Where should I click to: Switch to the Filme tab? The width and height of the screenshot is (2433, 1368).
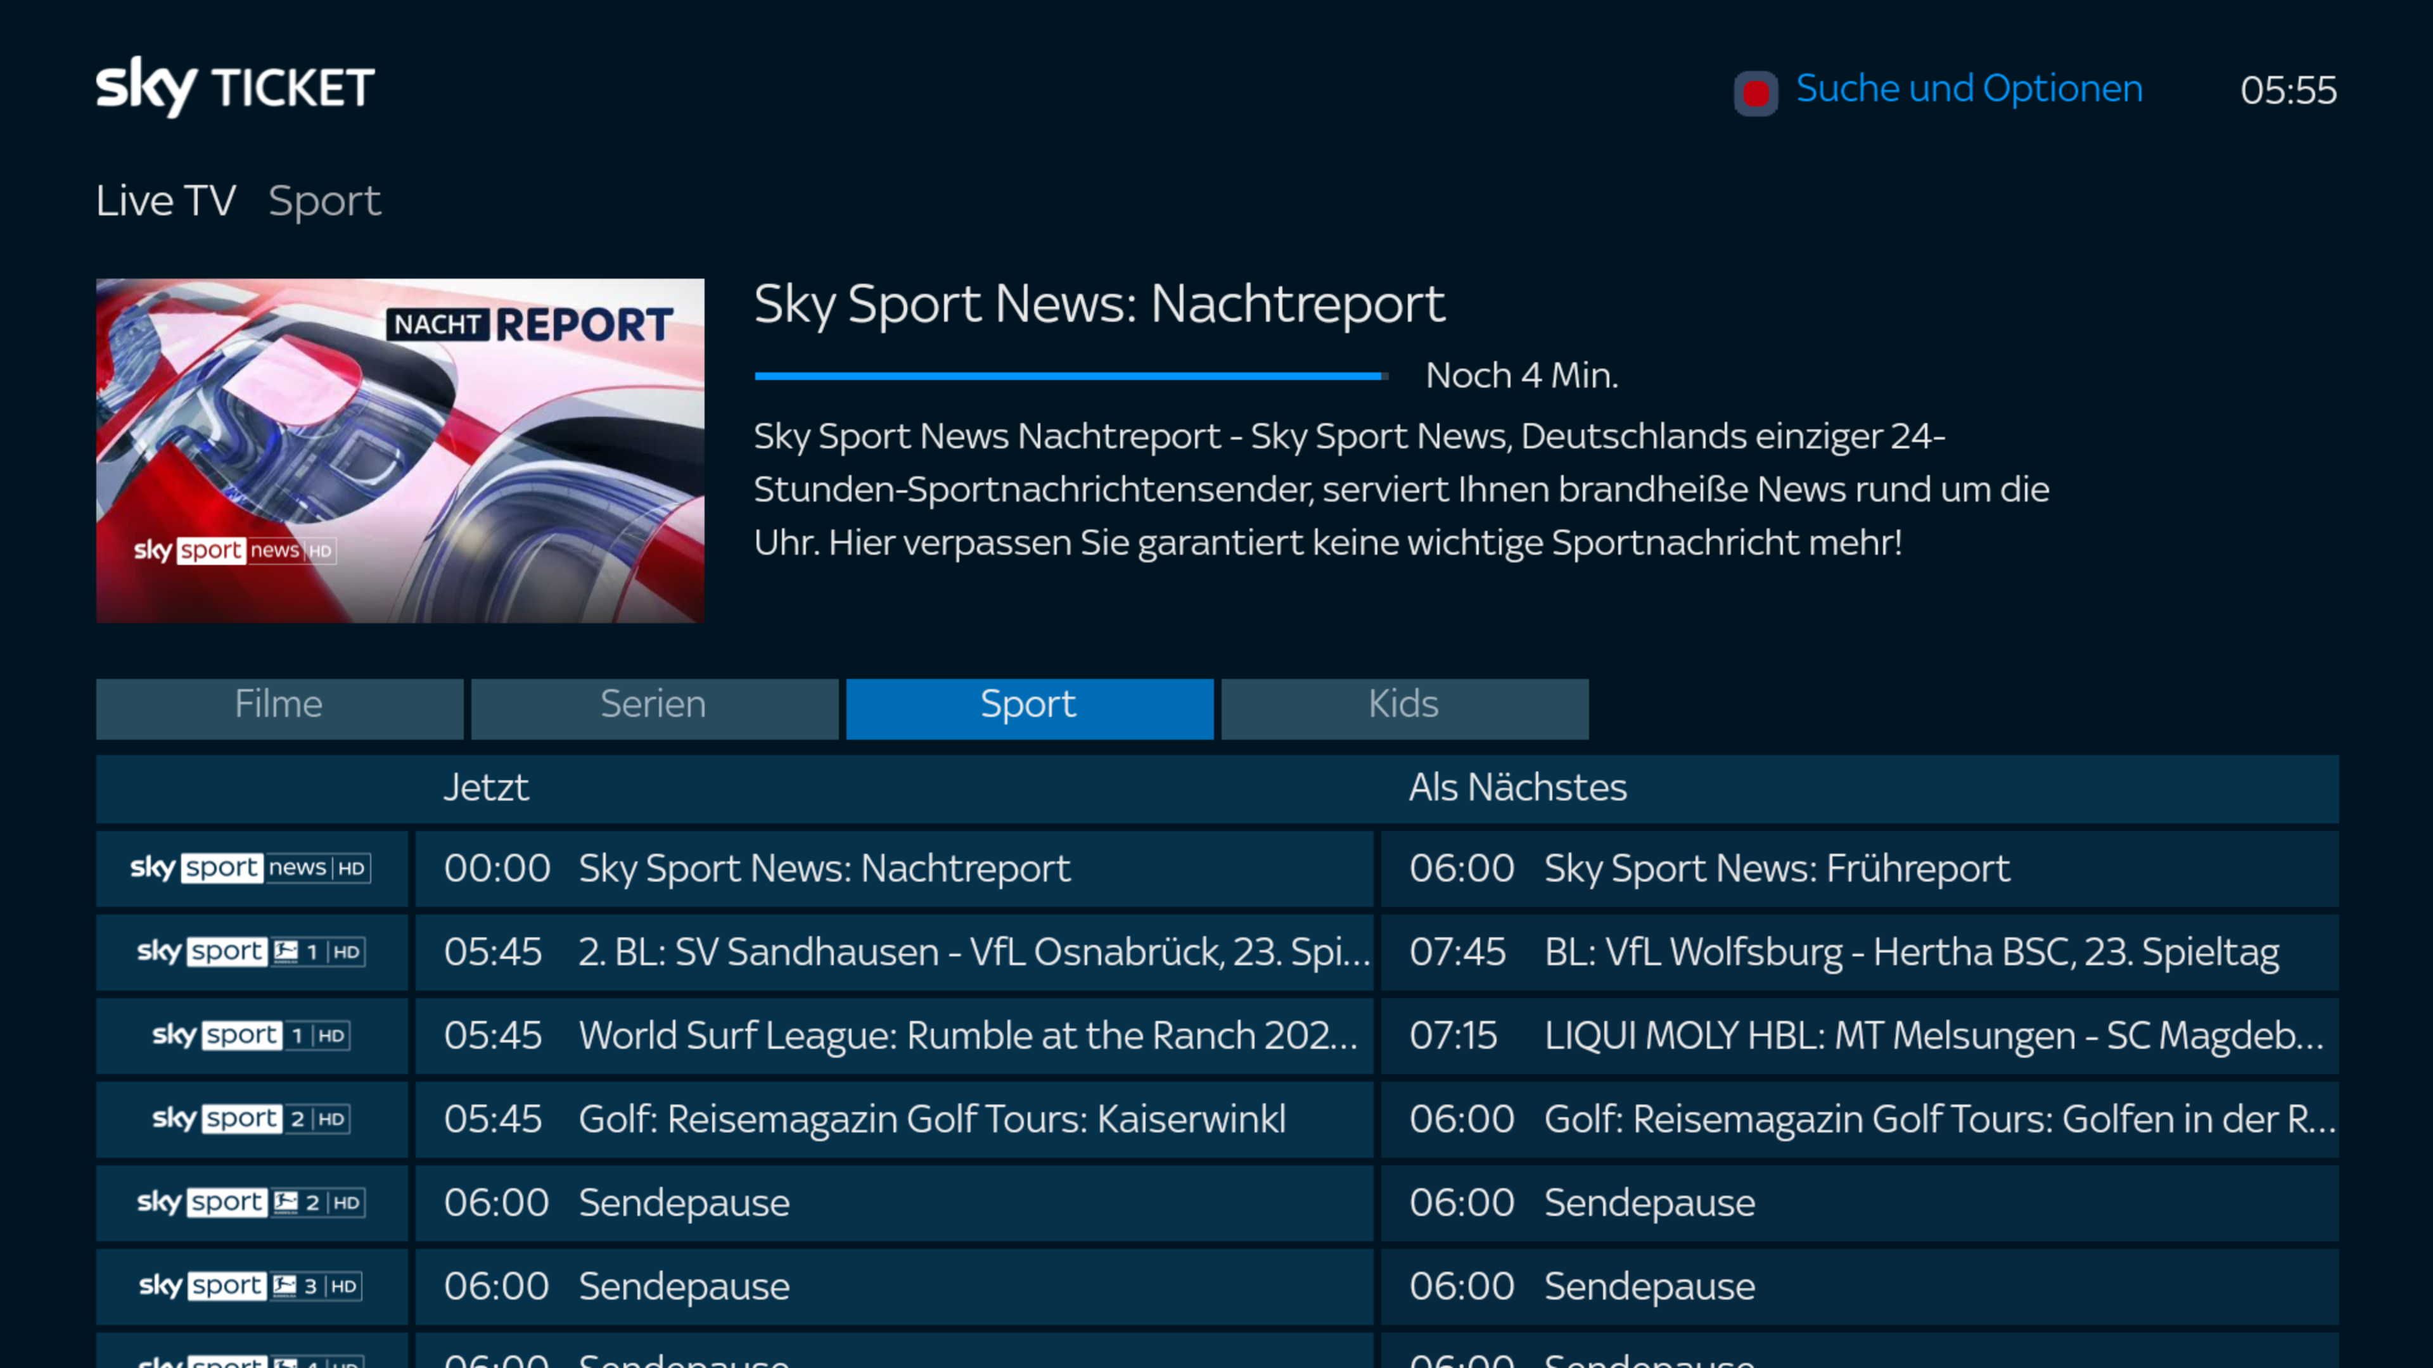[x=279, y=708]
